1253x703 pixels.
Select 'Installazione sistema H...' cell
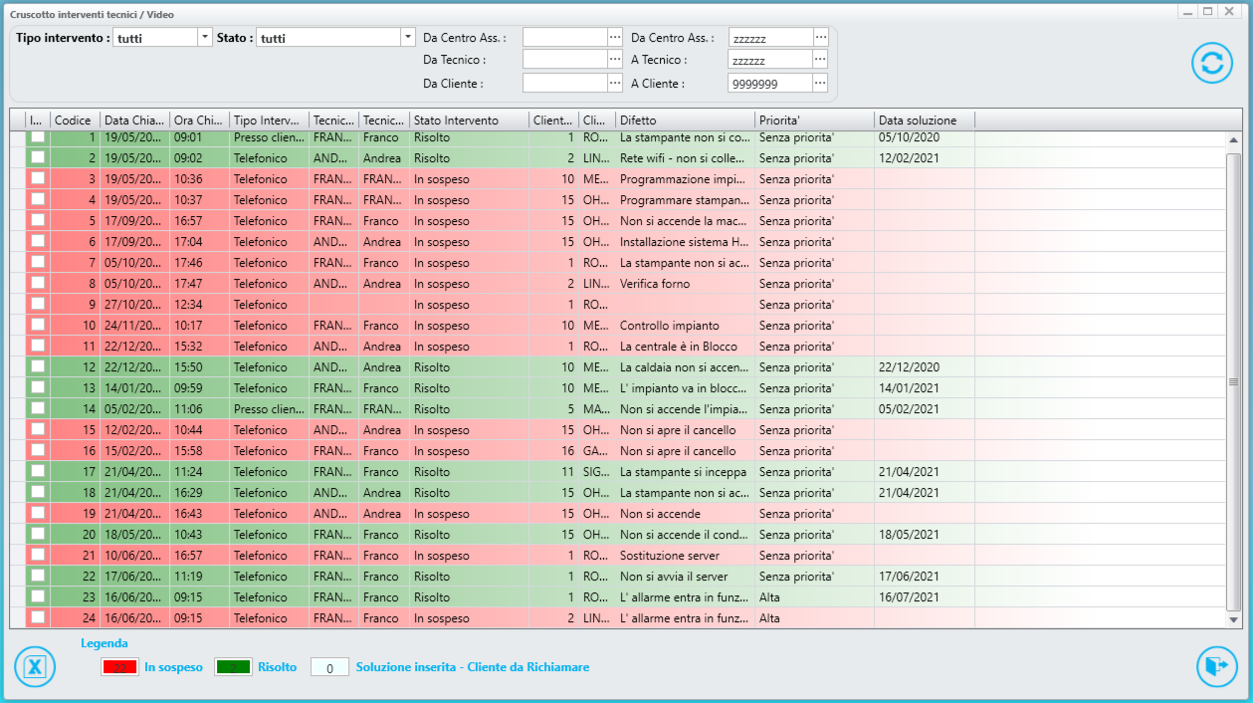[x=685, y=241]
